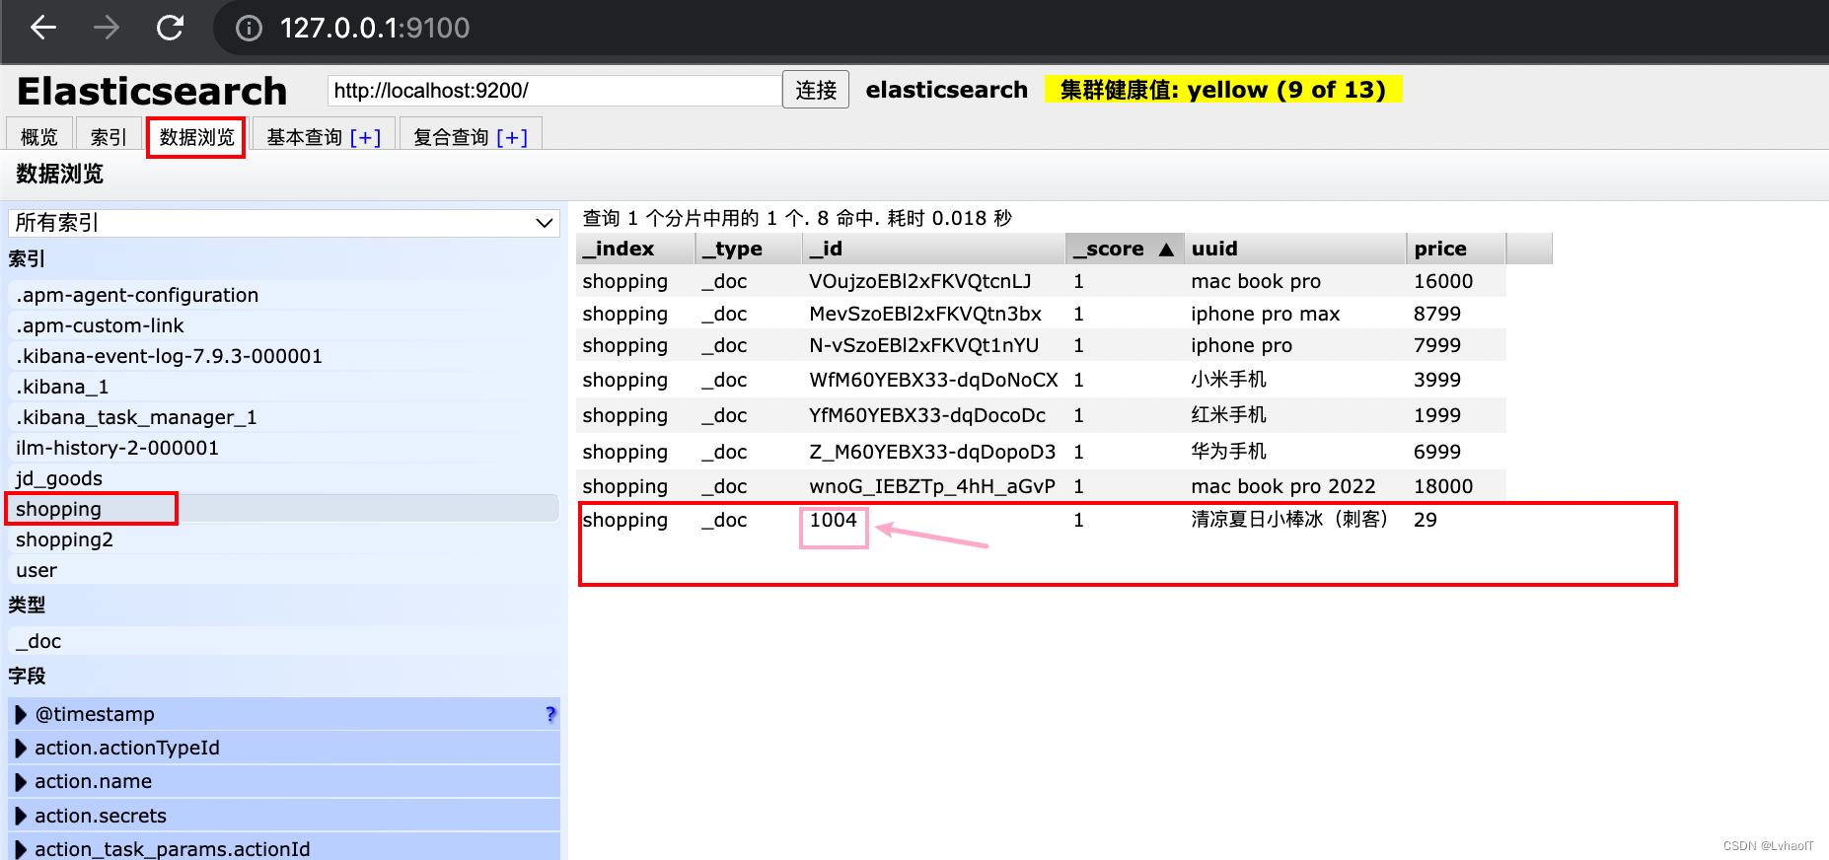Click the help question mark beside @timestamp
The image size is (1829, 860).
tap(550, 714)
